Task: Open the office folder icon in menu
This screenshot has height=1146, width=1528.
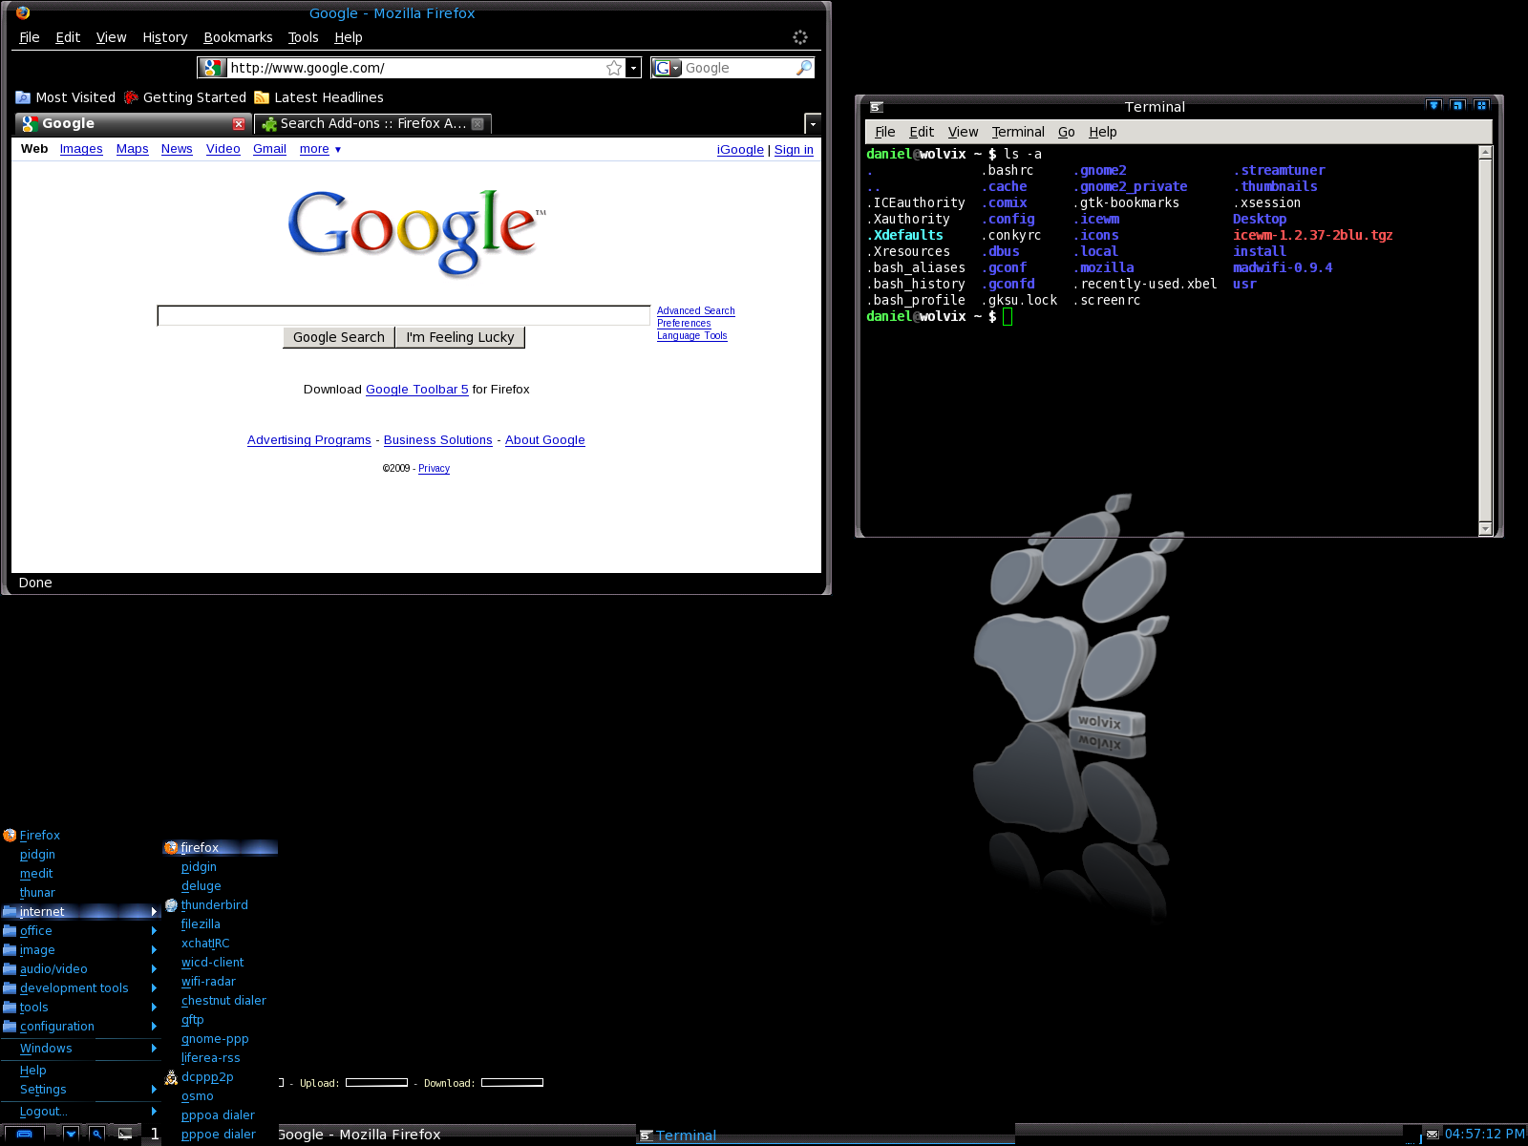Action: coord(10,930)
